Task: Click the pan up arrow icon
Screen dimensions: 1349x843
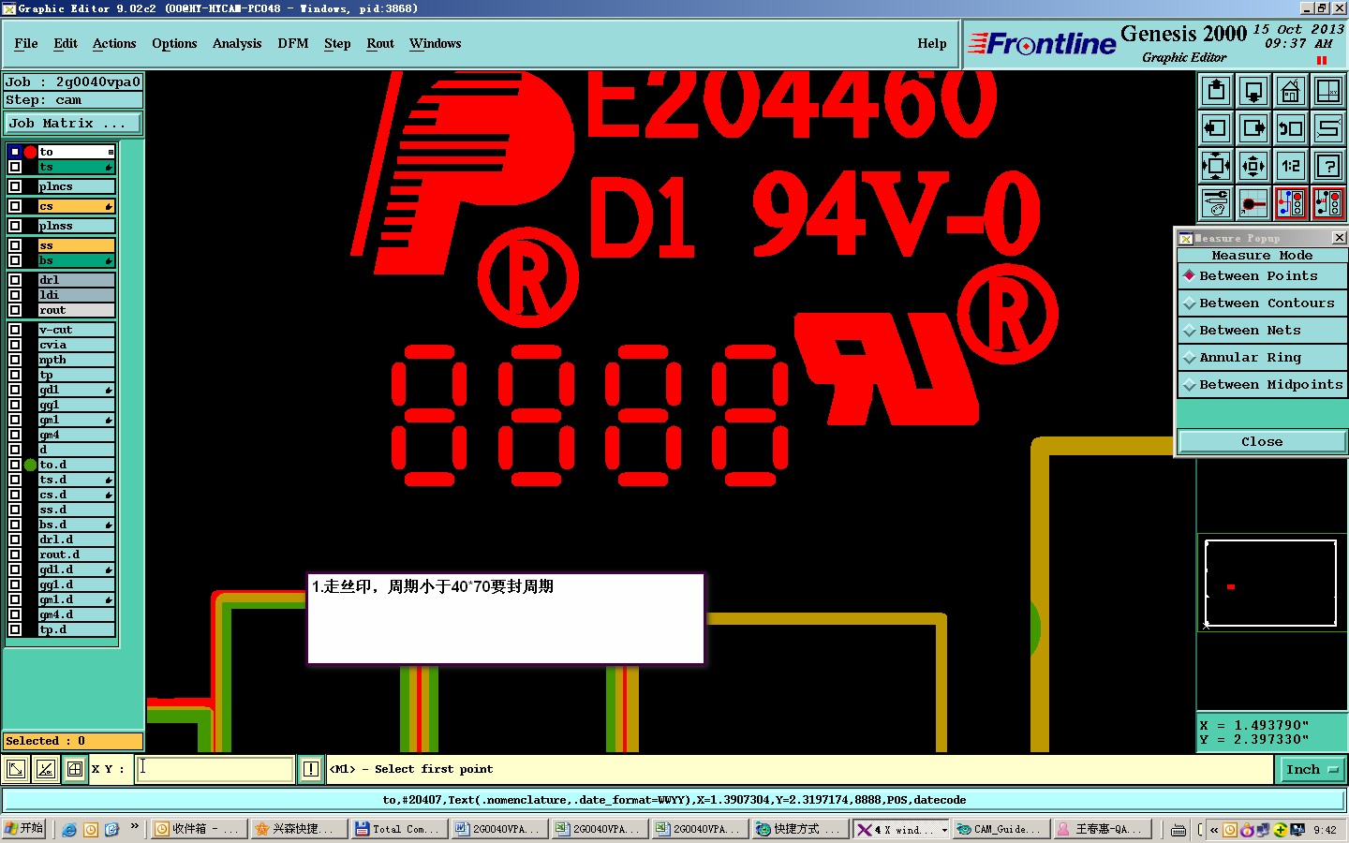Action: coord(1216,91)
